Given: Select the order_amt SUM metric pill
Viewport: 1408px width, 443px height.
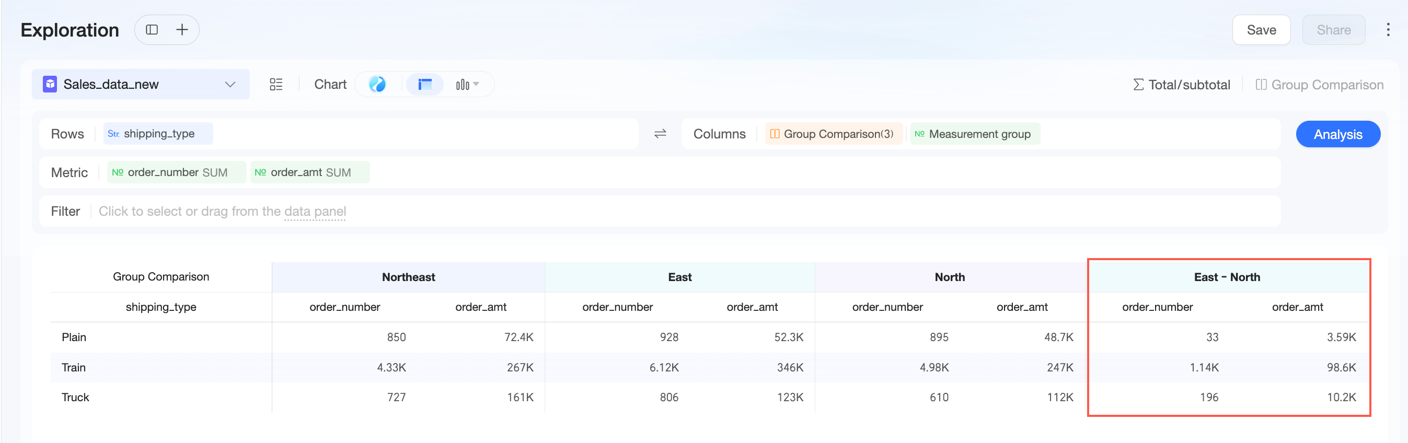Looking at the screenshot, I should coord(310,172).
